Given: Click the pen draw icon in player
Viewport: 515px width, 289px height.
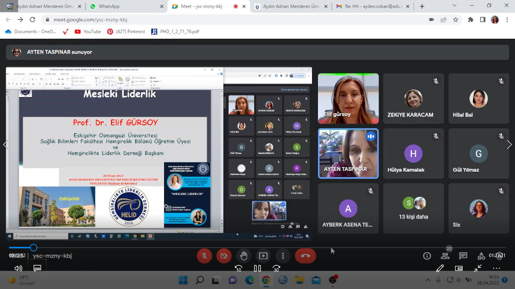Looking at the screenshot, I should (x=440, y=268).
